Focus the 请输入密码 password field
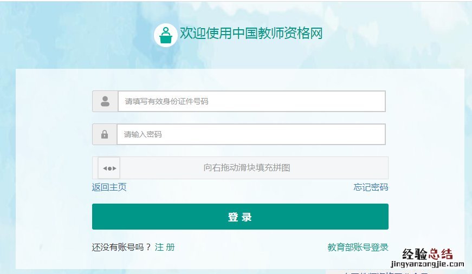 pos(251,134)
